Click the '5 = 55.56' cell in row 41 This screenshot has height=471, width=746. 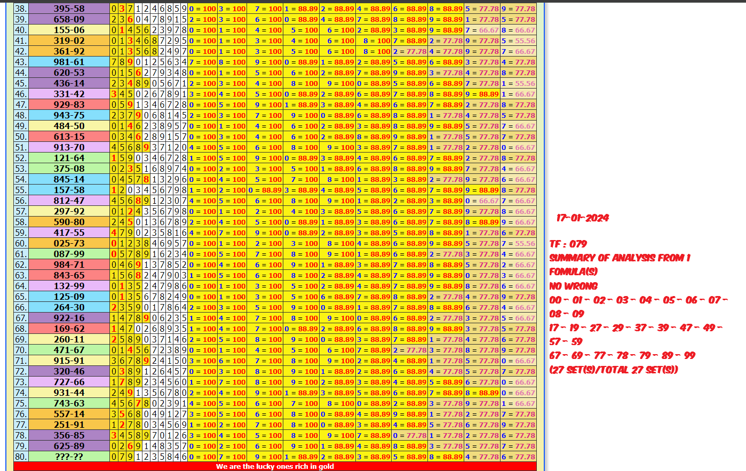coord(518,41)
